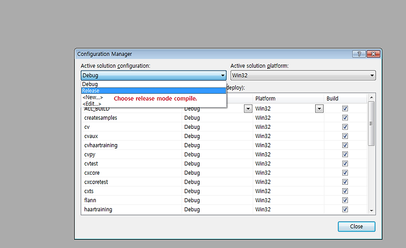Toggle Build checkbox for haartraining
This screenshot has height=248, width=406.
pos(345,210)
